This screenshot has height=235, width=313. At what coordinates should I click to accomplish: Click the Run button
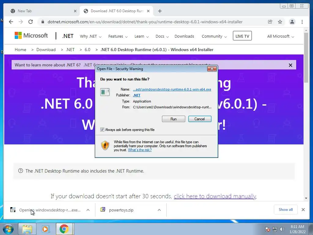pyautogui.click(x=174, y=119)
